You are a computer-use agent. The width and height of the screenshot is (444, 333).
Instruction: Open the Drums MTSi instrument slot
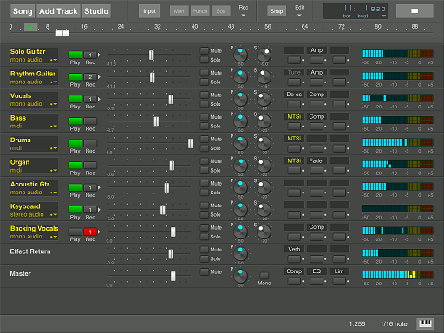coord(294,139)
